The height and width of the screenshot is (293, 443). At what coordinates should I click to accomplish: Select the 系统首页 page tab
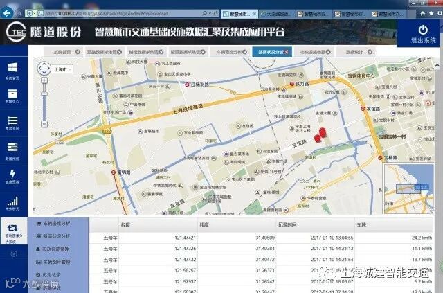coord(63,52)
